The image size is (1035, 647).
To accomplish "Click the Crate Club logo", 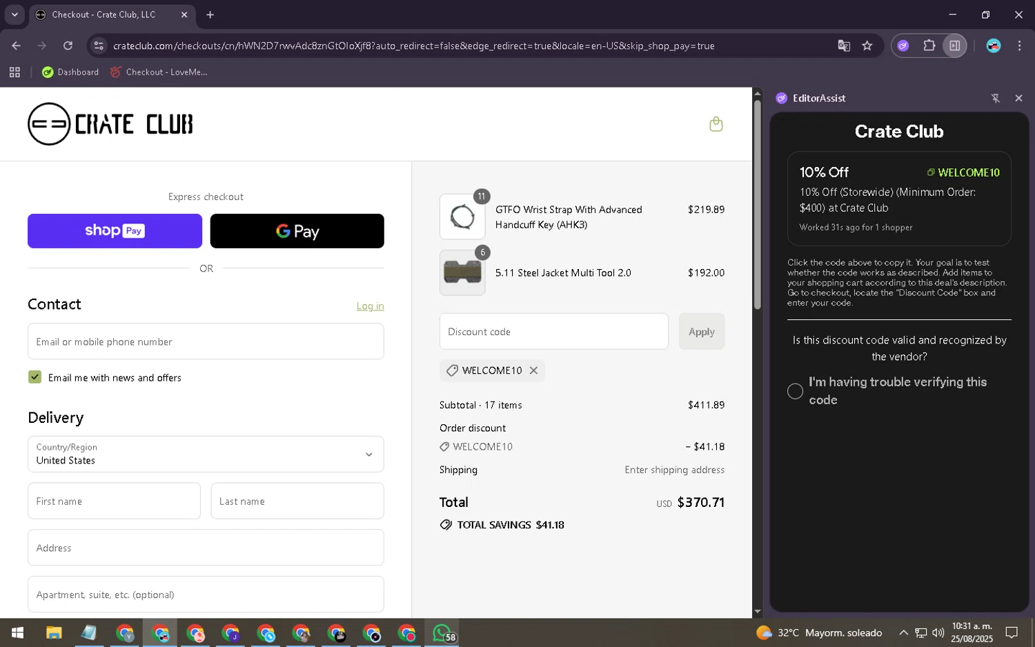I will [x=110, y=124].
